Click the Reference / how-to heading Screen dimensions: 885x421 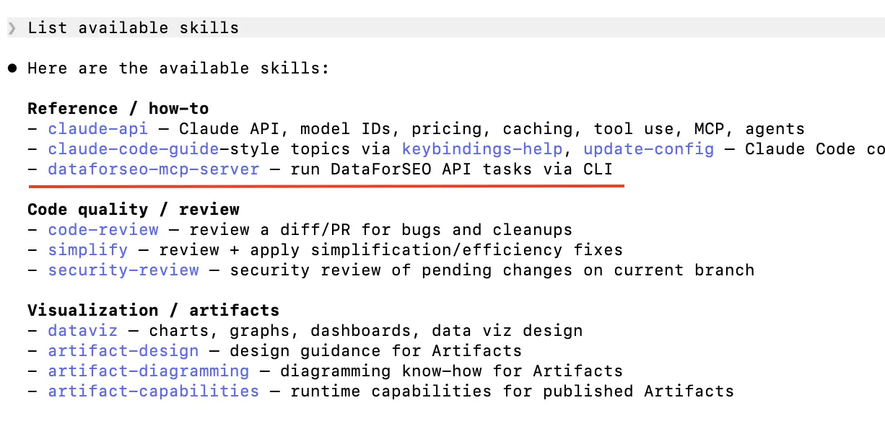pos(118,109)
